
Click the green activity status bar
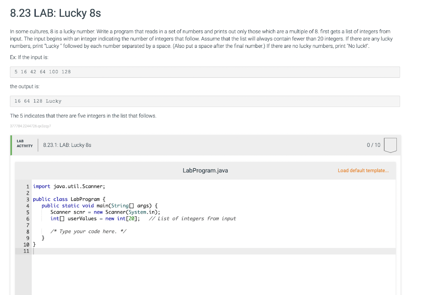coord(10,145)
